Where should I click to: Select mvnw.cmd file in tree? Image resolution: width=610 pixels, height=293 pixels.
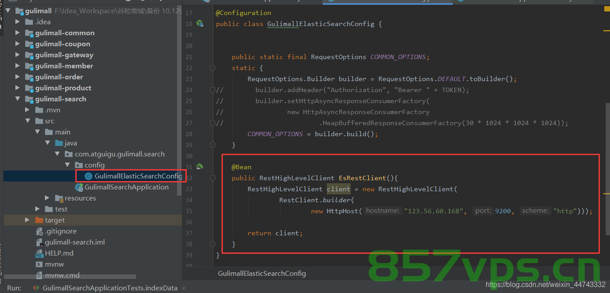(62, 275)
